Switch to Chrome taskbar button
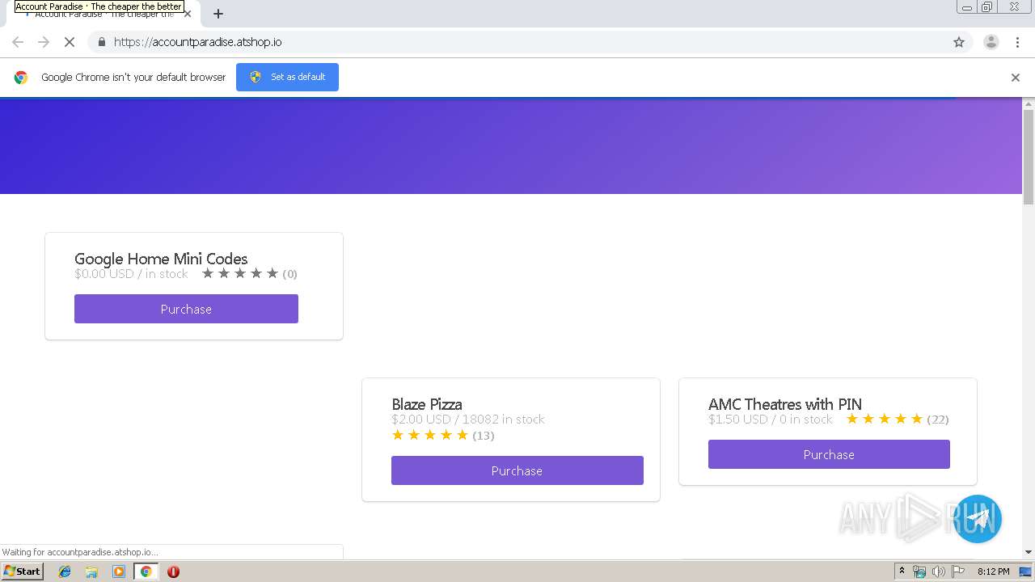 pyautogui.click(x=146, y=571)
